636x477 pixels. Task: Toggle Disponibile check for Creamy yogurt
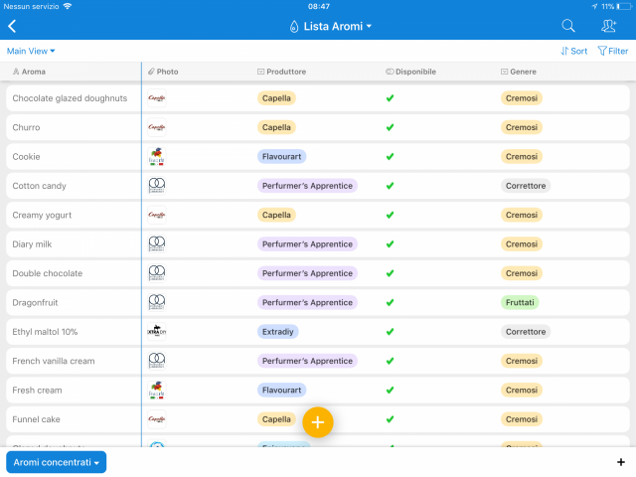(390, 215)
